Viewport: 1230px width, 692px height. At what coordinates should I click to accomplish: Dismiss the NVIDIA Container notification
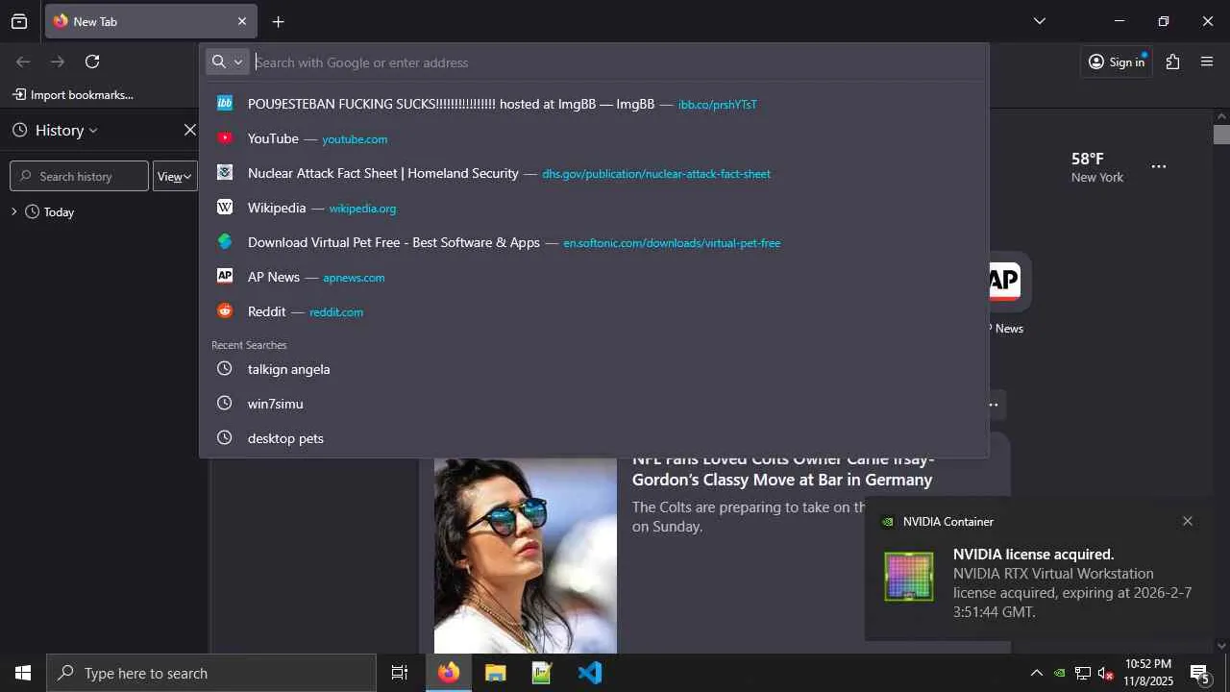coord(1188,521)
